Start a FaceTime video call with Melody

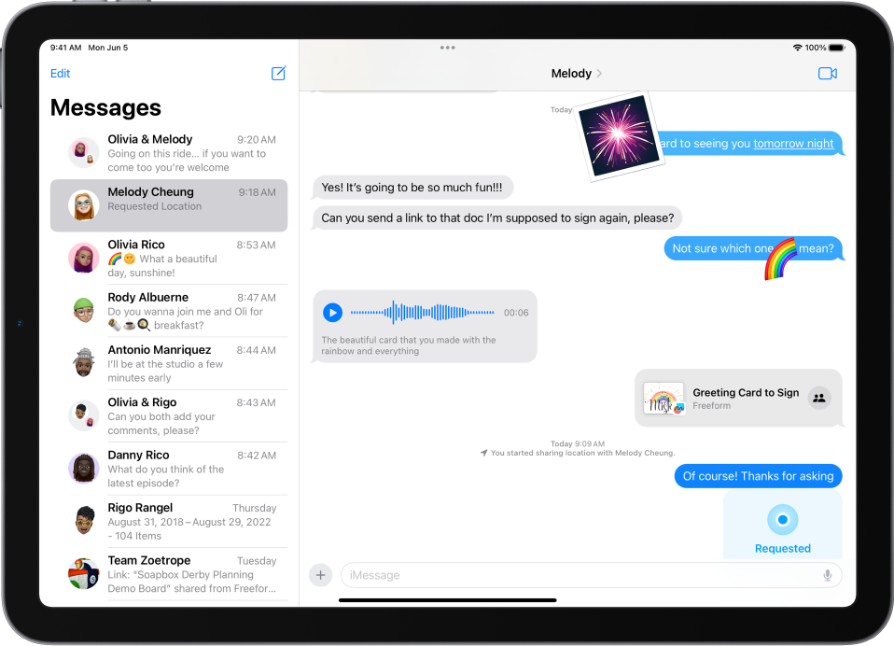pyautogui.click(x=827, y=73)
